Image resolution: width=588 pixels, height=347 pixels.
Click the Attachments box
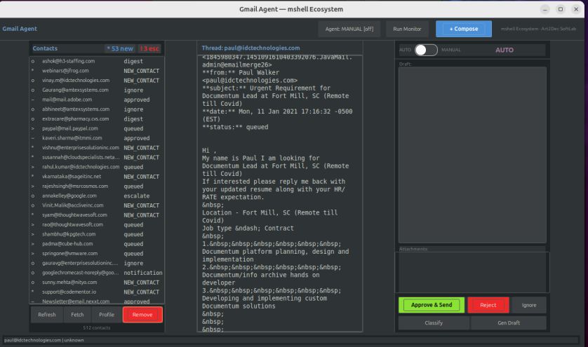click(x=472, y=272)
